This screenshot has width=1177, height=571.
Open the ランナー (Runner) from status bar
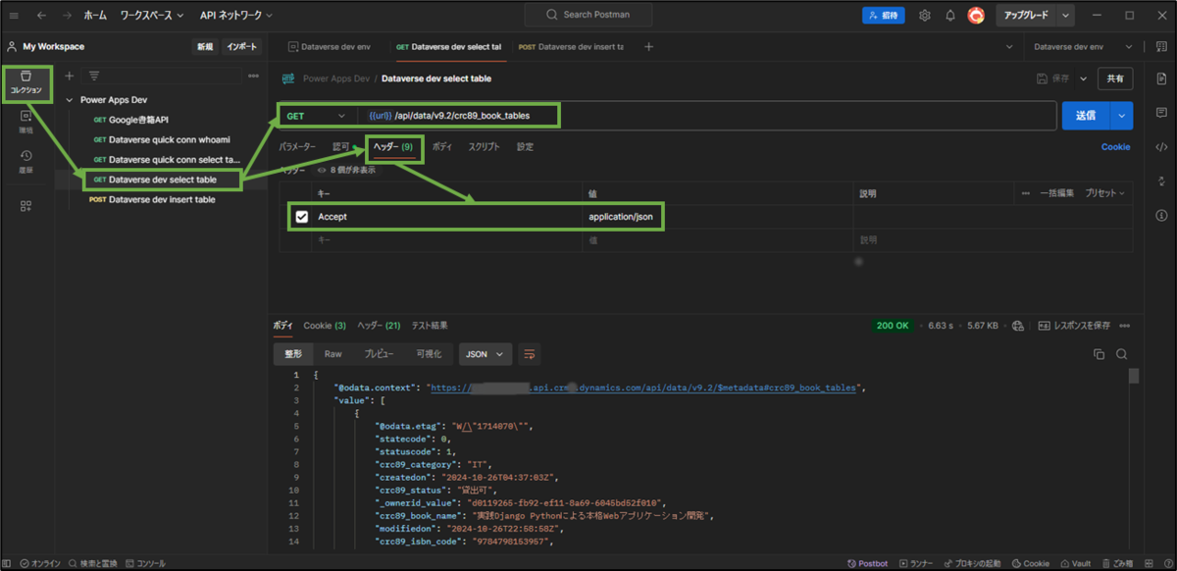point(917,563)
